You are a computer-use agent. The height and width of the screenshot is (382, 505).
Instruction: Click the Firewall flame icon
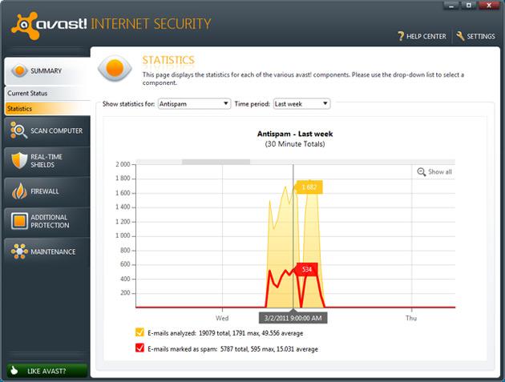click(19, 191)
